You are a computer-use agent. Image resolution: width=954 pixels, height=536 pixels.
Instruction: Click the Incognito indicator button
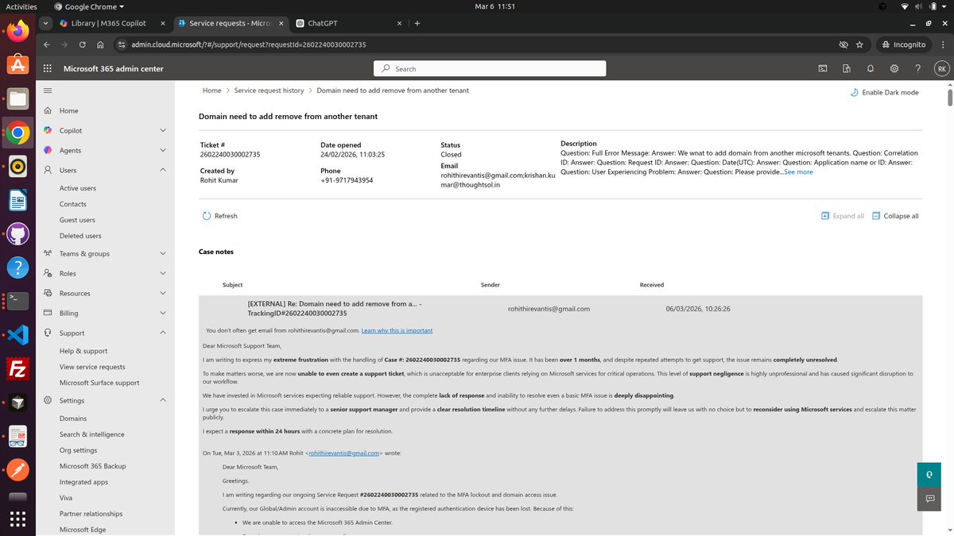click(x=903, y=44)
